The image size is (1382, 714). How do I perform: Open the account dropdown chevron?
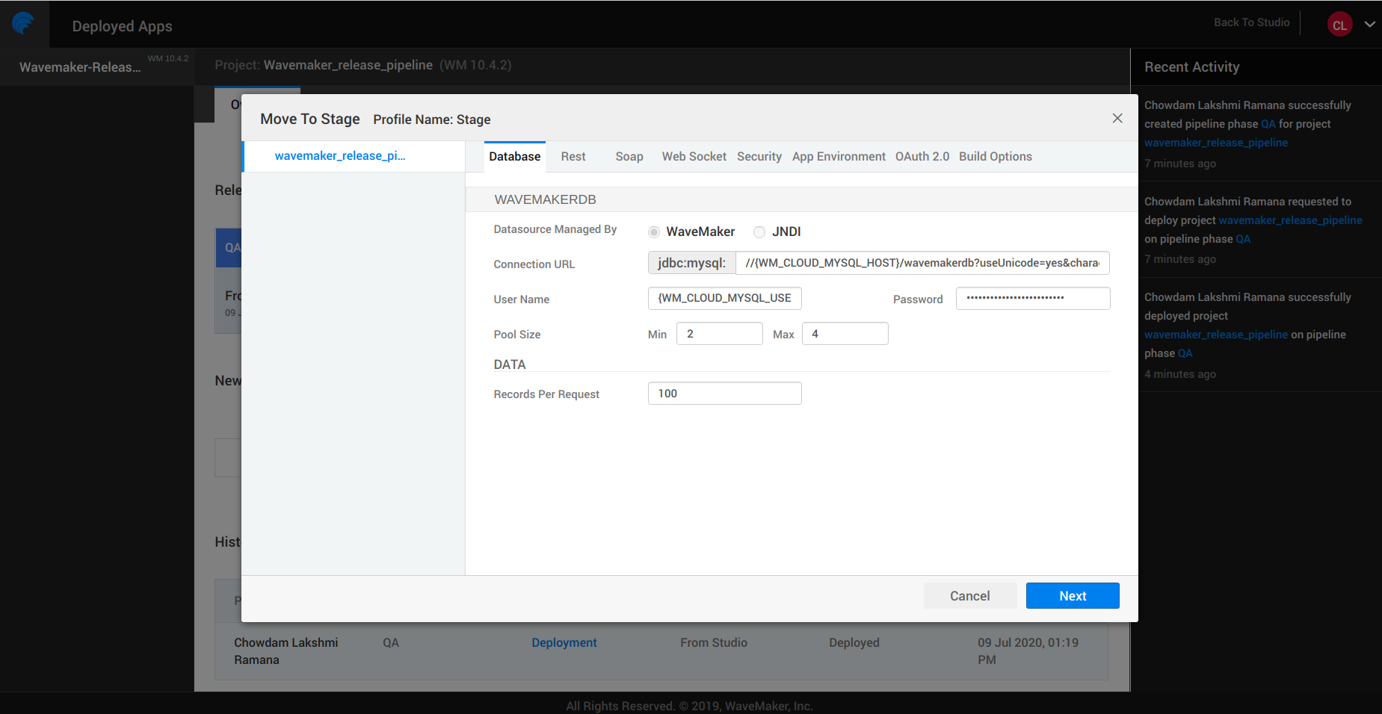[1370, 24]
